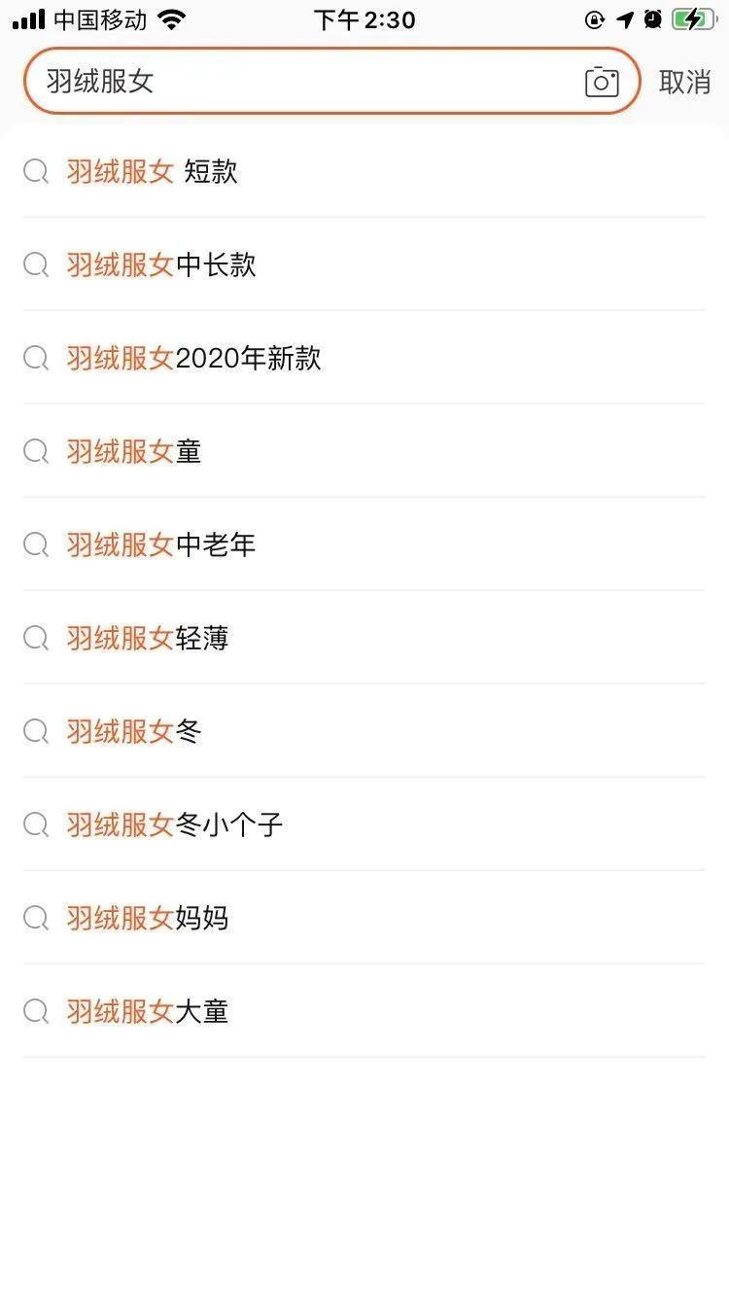The image size is (729, 1297).
Task: Open suggestion 羽绒服女大童
Action: point(148,1011)
